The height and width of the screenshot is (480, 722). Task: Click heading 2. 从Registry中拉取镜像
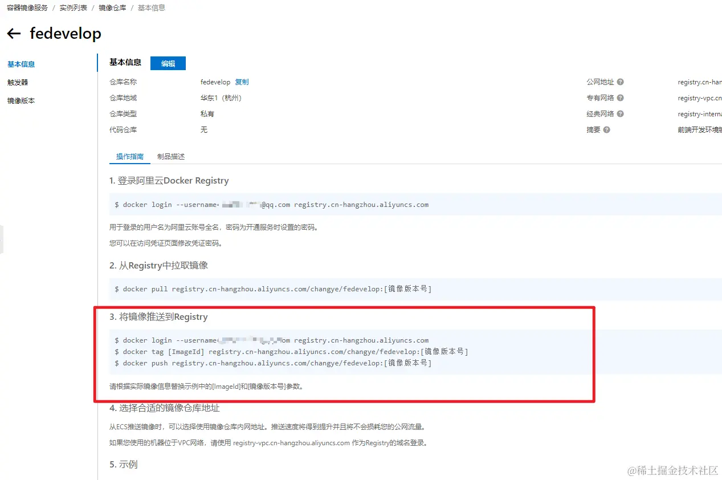(x=159, y=266)
